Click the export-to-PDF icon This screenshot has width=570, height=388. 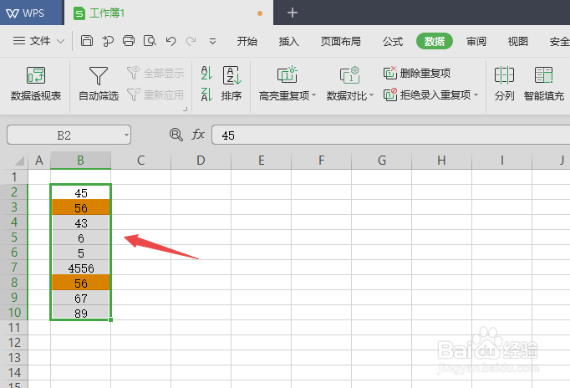click(x=107, y=41)
